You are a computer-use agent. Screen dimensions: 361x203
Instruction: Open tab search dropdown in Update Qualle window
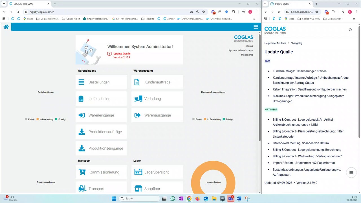(265, 4)
